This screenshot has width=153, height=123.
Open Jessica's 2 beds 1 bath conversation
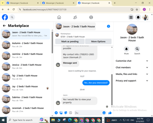click(x=25, y=67)
